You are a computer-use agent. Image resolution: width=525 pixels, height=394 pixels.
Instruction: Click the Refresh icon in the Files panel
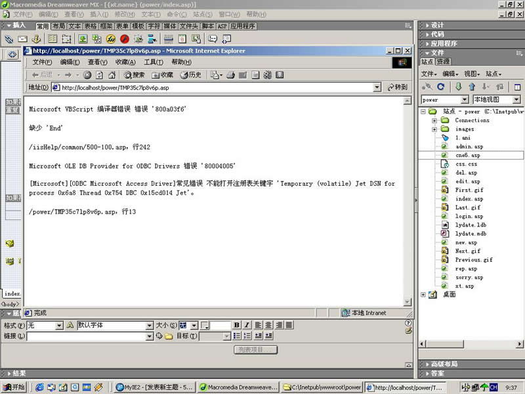(440, 87)
